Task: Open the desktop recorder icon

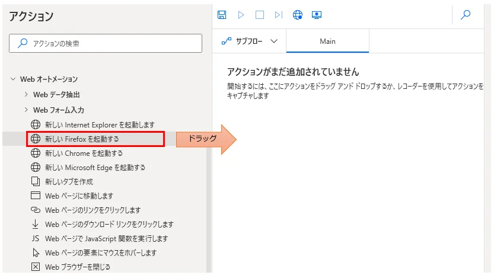Action: [317, 15]
